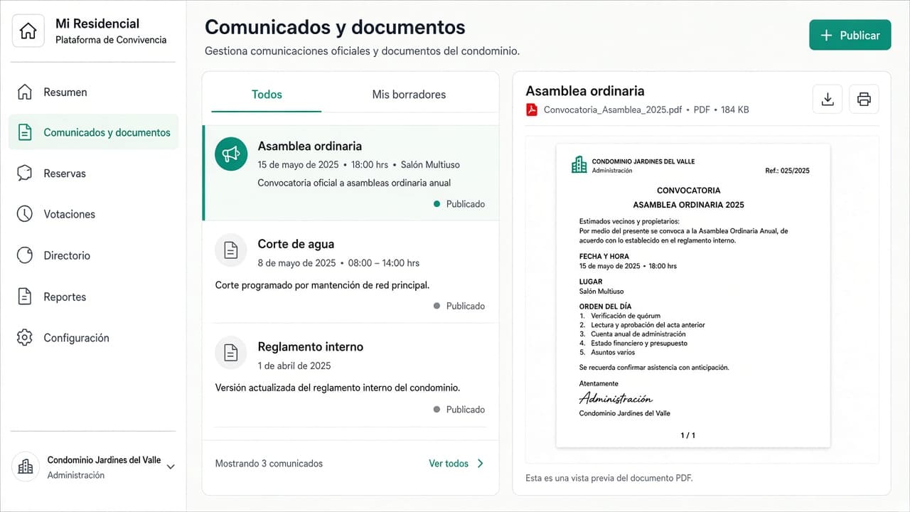Download the Asamblea ordinaria PDF
Screen dimensions: 910x512
tap(828, 100)
